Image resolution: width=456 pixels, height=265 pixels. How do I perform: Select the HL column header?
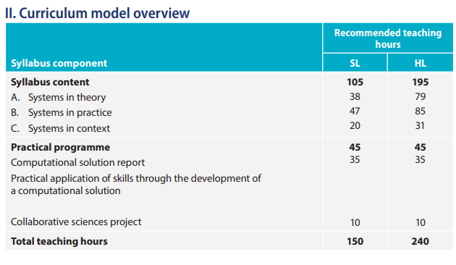(421, 63)
